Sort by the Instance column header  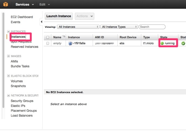(x=74, y=37)
